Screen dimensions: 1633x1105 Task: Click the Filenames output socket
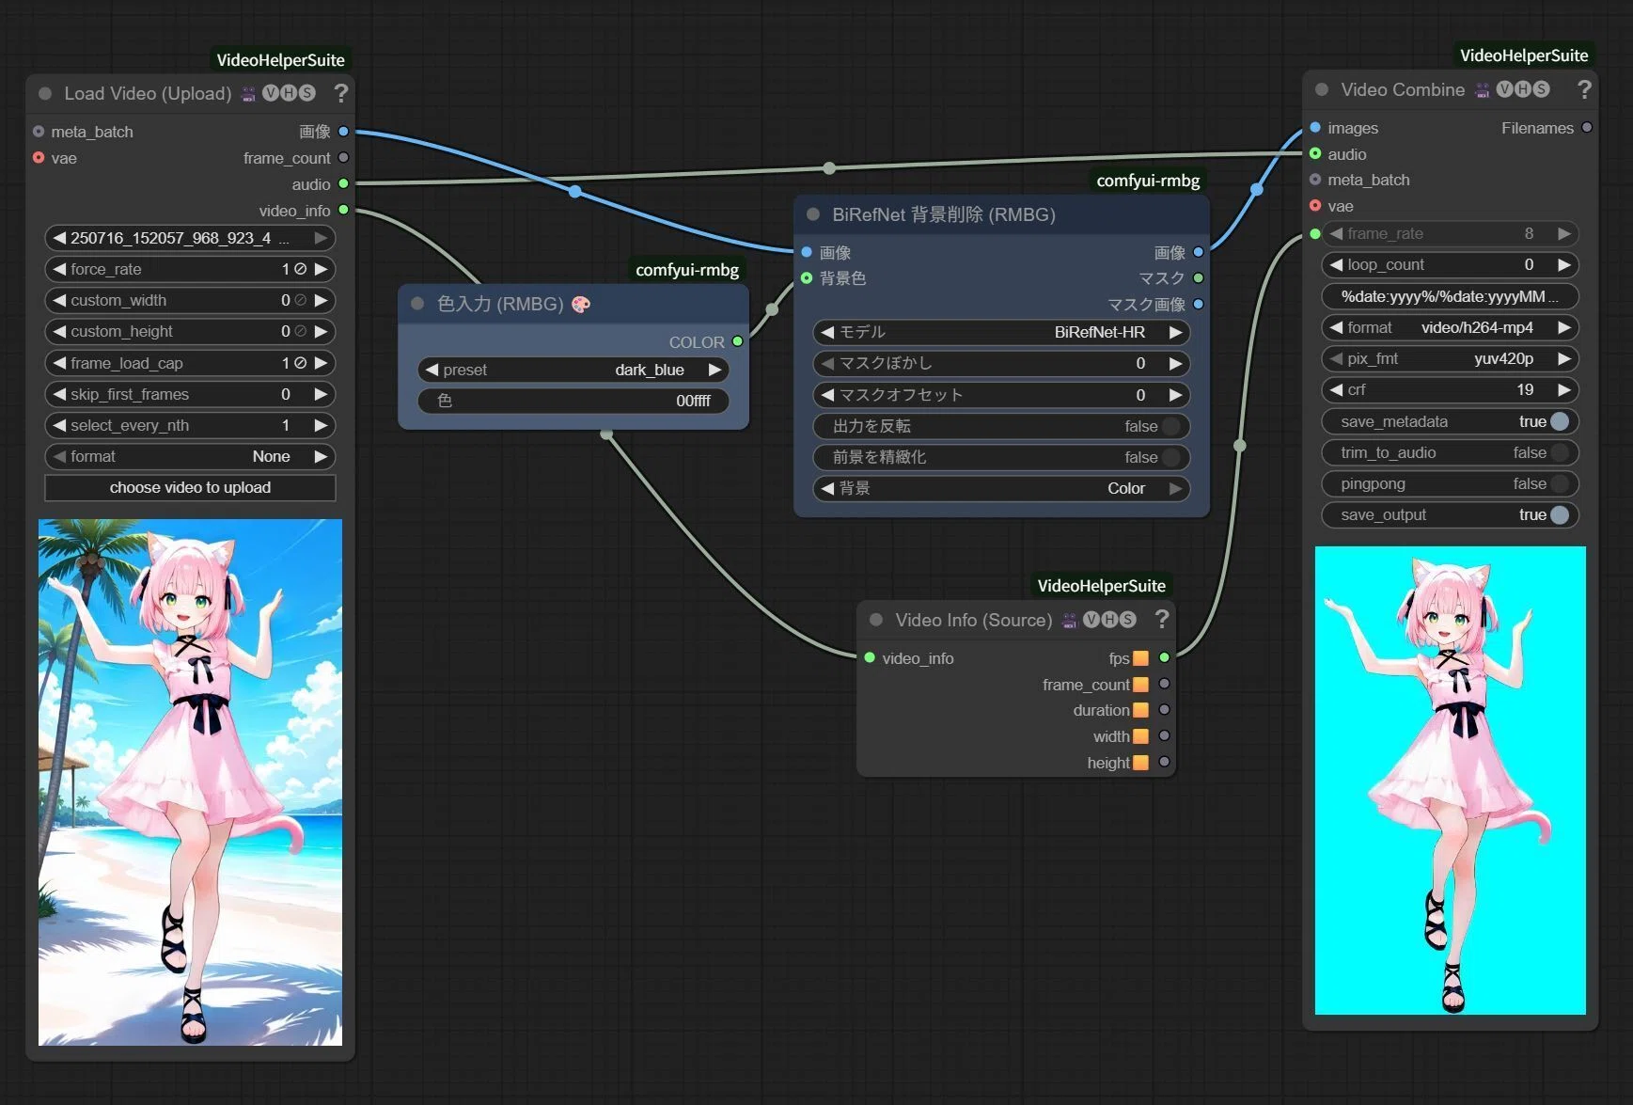[x=1587, y=127]
